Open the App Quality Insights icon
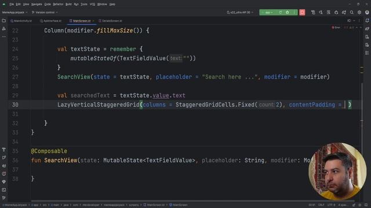This screenshot has width=371, height=208. tap(4, 181)
